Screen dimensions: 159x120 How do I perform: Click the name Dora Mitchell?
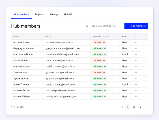21,60
